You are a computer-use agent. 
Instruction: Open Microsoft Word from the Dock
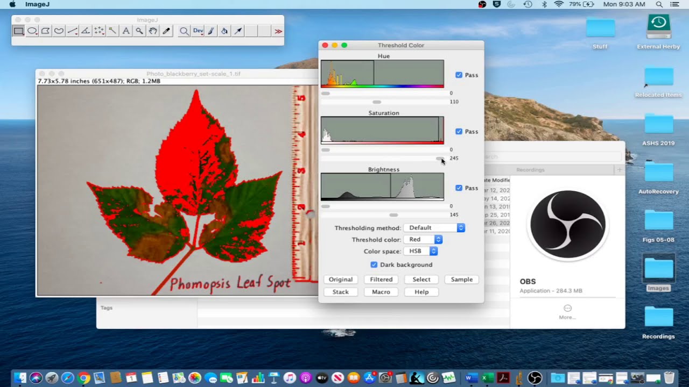tap(472, 378)
